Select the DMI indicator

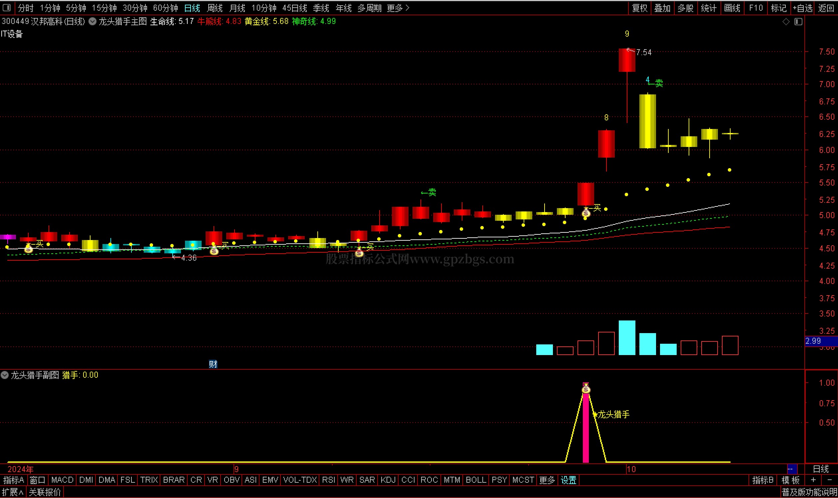coord(86,480)
